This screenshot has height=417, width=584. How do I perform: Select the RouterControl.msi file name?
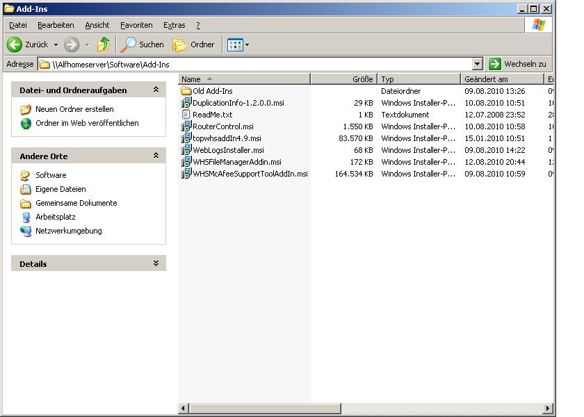point(223,126)
